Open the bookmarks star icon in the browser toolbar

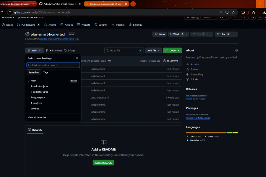[254, 12]
